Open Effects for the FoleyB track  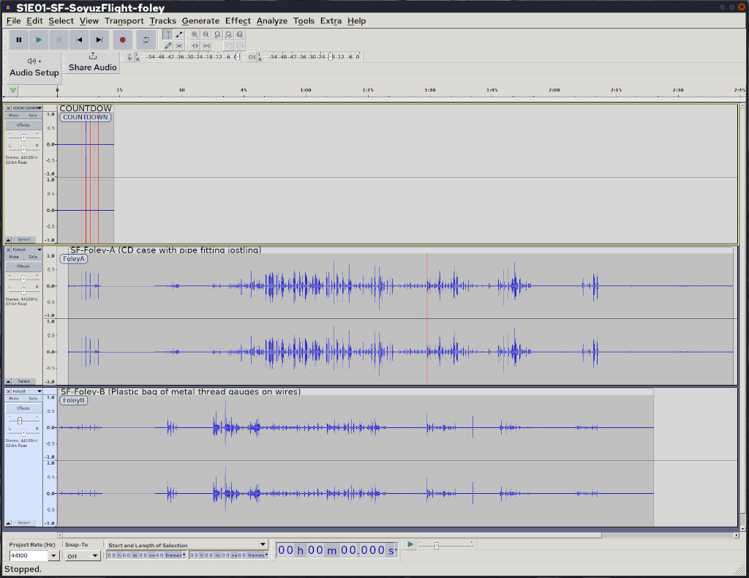23,408
